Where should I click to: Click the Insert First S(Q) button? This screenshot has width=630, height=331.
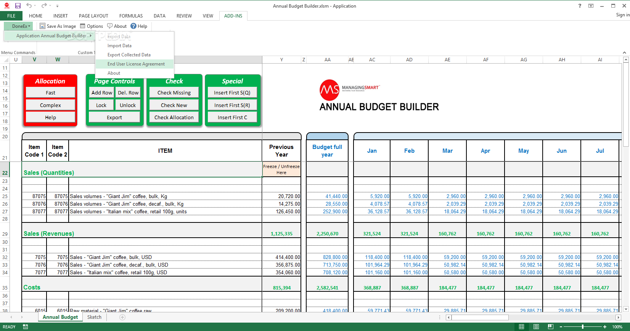232,93
